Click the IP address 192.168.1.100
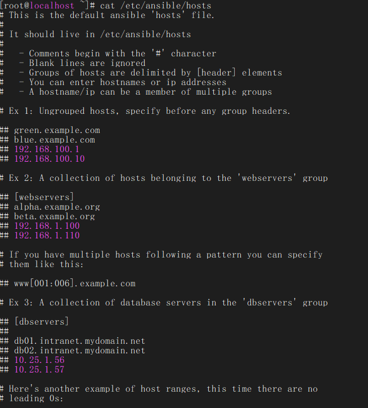The image size is (368, 408). (x=47, y=226)
